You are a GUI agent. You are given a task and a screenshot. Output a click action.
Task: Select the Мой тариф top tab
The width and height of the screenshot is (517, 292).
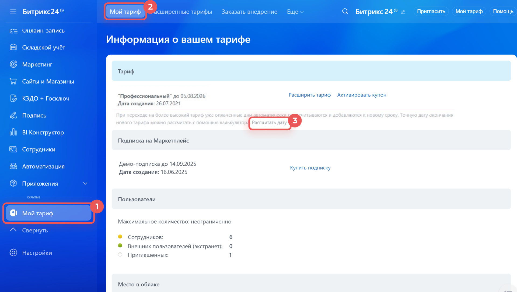[x=125, y=12]
